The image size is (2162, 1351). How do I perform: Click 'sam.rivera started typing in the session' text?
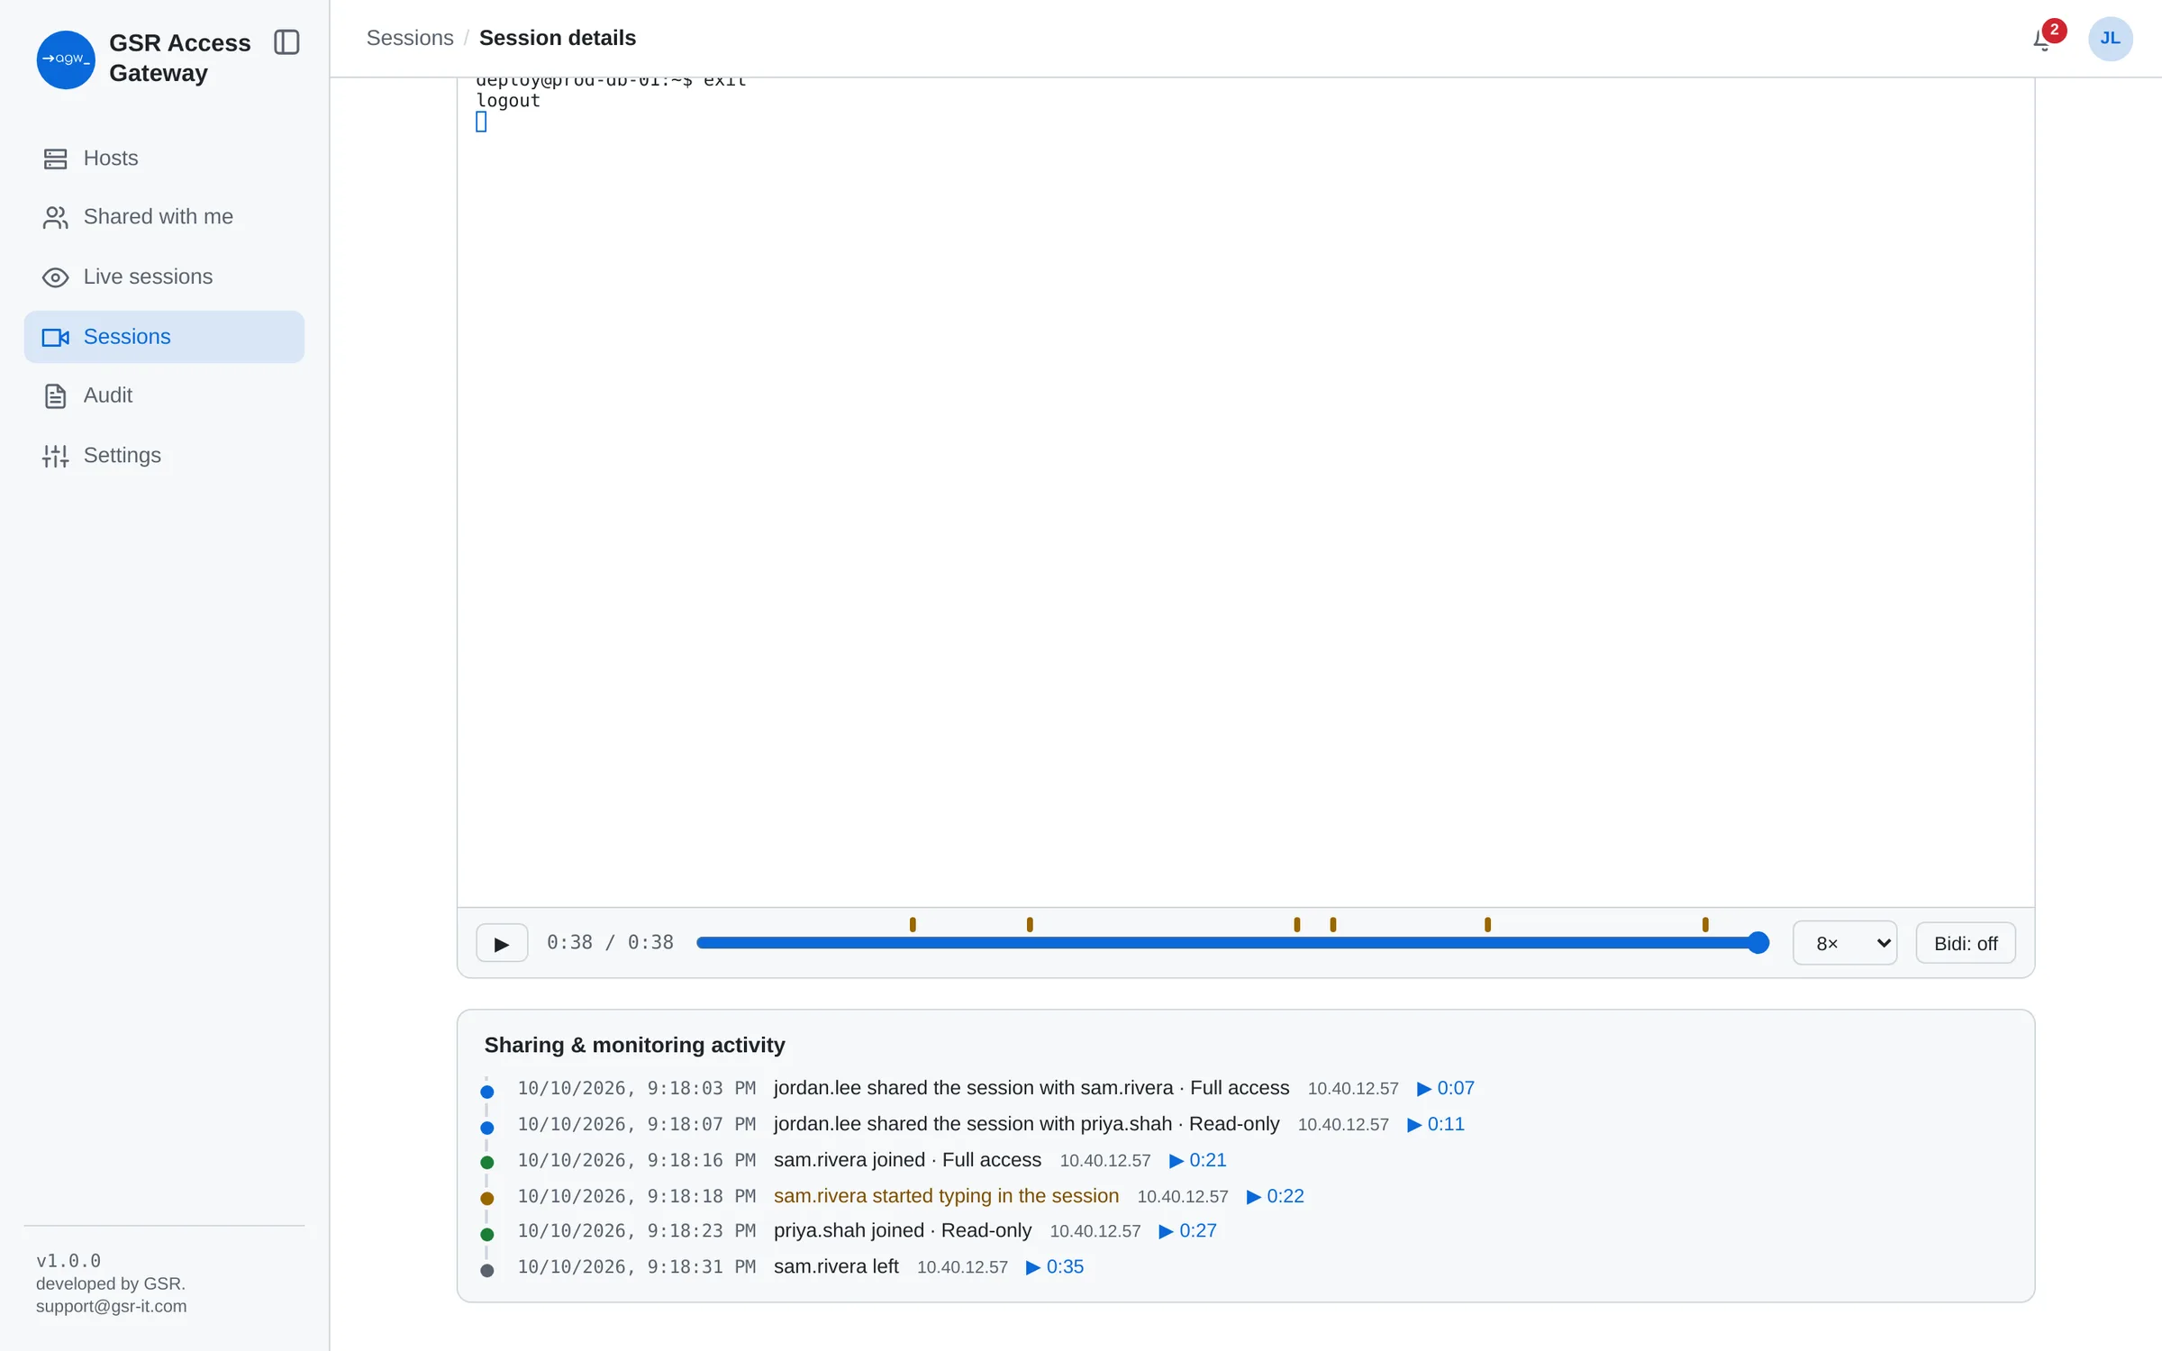[x=946, y=1196]
